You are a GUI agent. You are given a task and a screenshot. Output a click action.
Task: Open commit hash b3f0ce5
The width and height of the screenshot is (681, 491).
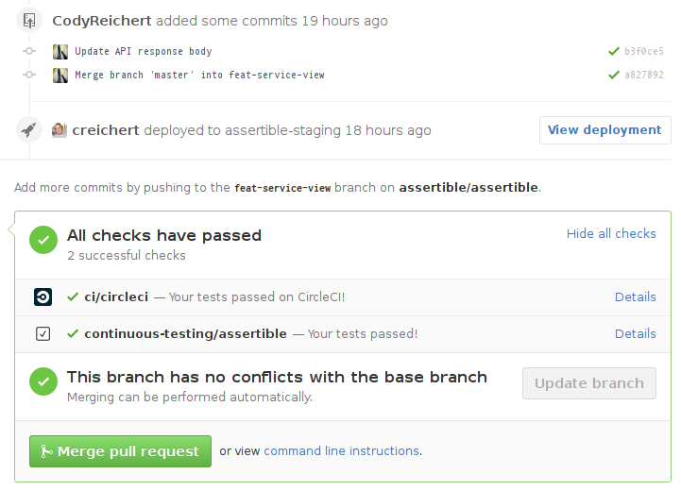point(643,51)
